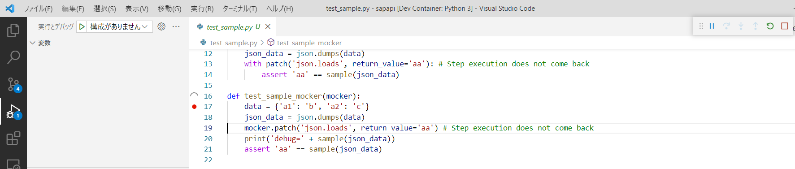Open the 実行(R) menu
The width and height of the screenshot is (795, 169).
[x=202, y=9]
